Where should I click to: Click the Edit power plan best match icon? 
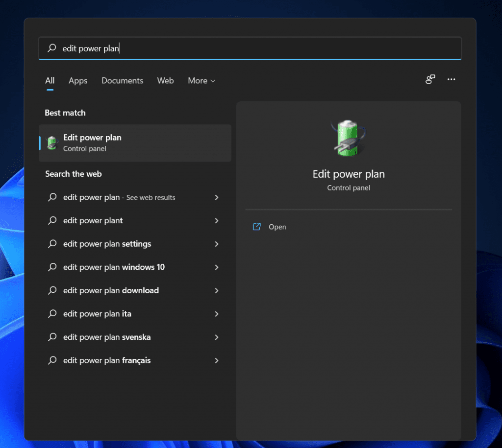click(51, 143)
